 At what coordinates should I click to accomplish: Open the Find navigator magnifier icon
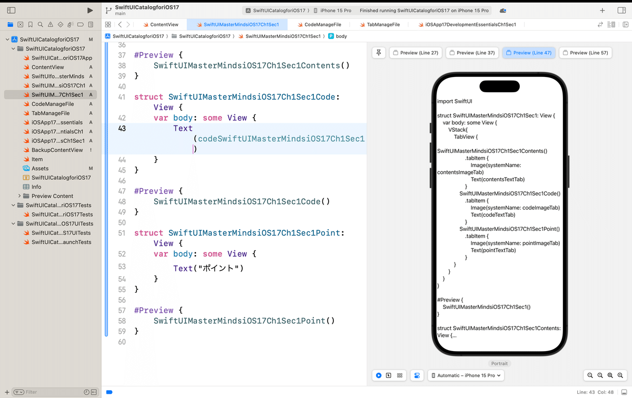[x=41, y=24]
